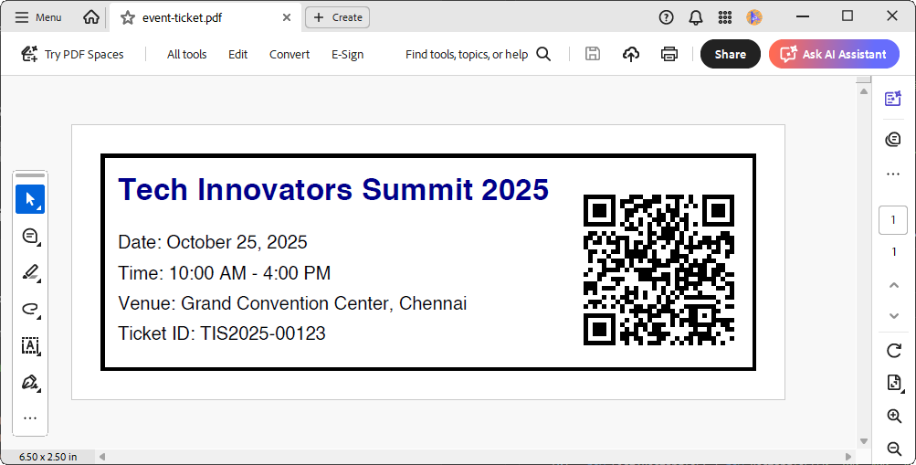
Task: Go to previous page arrow
Action: [x=893, y=286]
